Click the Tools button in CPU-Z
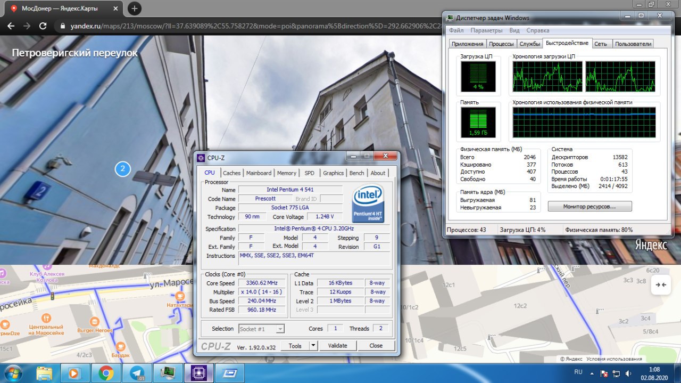 pyautogui.click(x=295, y=346)
